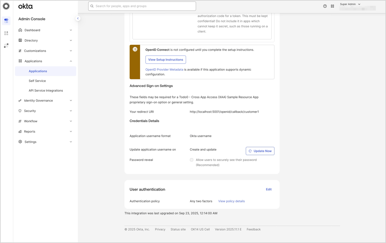Select the Admin Console toggle icon in left rail
Viewport: 386px width, 243px height.
pyautogui.click(x=6, y=20)
